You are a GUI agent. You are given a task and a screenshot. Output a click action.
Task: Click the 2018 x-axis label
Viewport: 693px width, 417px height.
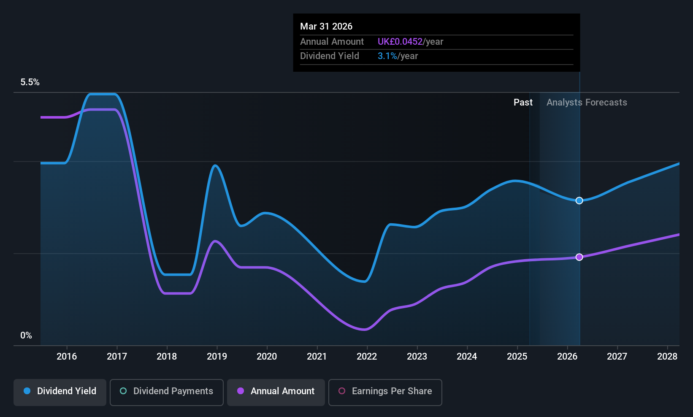[x=167, y=357]
